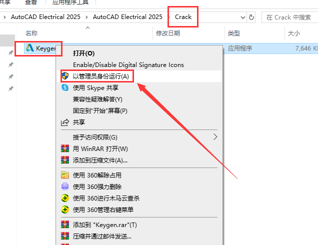Click the refresh button beside the address bar

tap(251, 17)
